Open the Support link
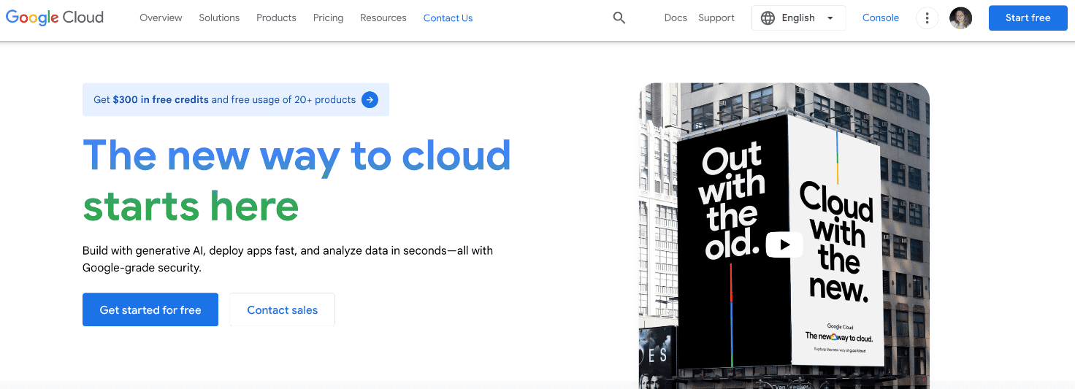 716,18
